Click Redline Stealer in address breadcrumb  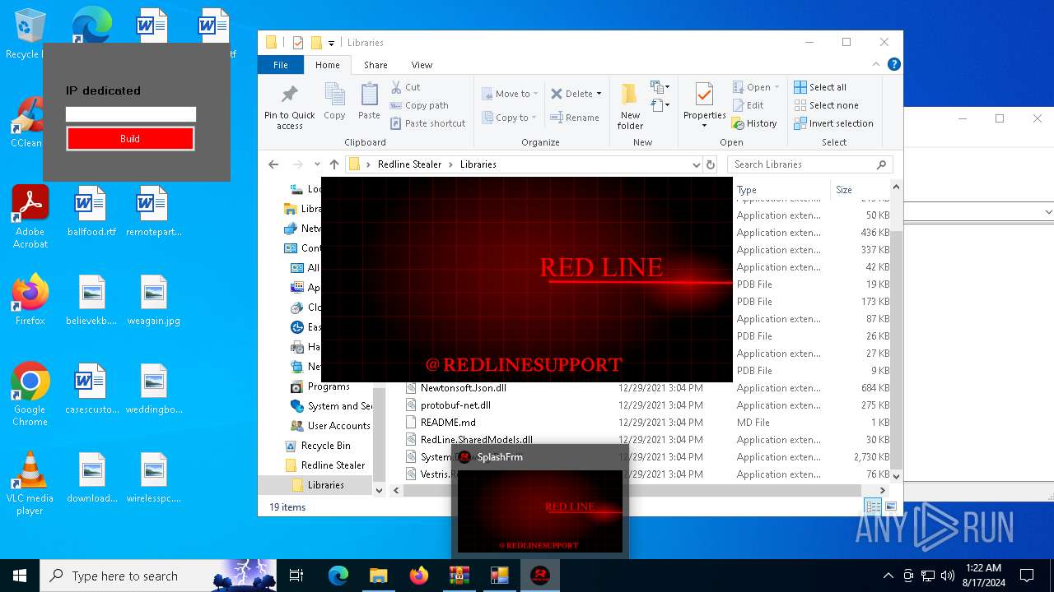click(409, 164)
